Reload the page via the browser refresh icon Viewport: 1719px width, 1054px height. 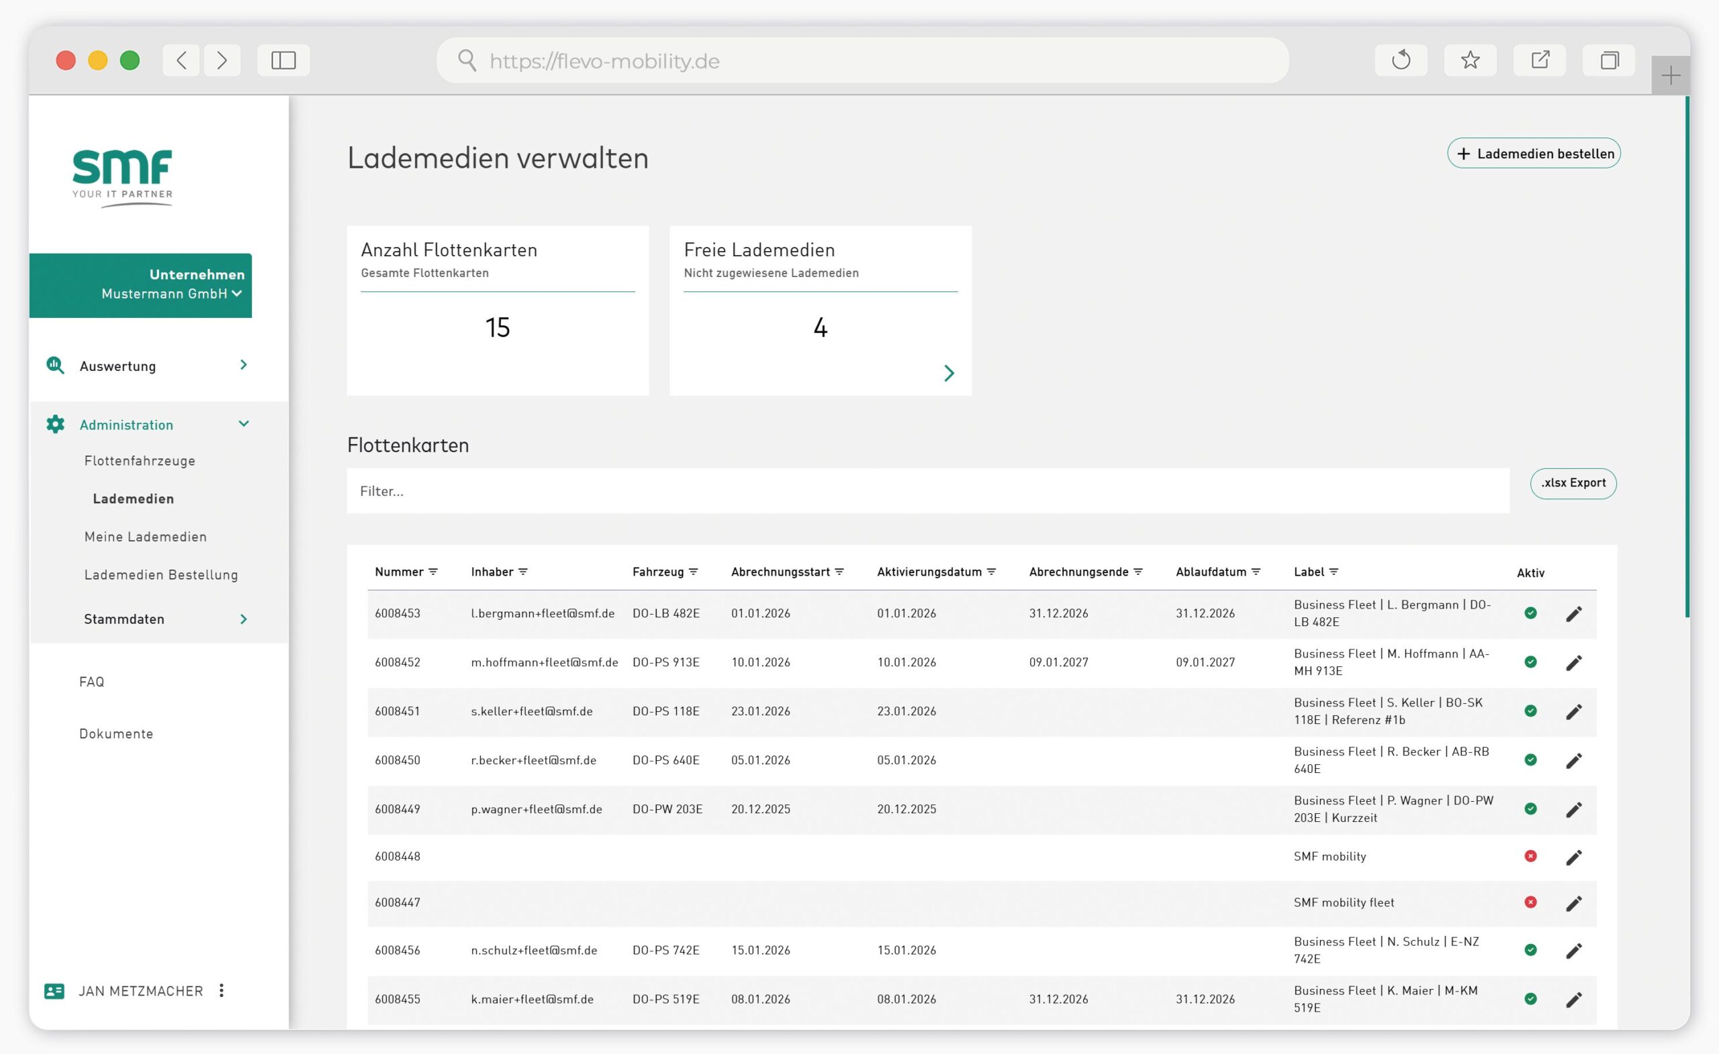pyautogui.click(x=1401, y=60)
